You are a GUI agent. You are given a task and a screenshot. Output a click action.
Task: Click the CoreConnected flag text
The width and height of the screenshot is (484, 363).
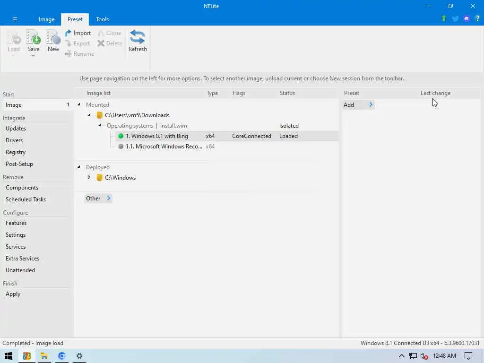251,136
